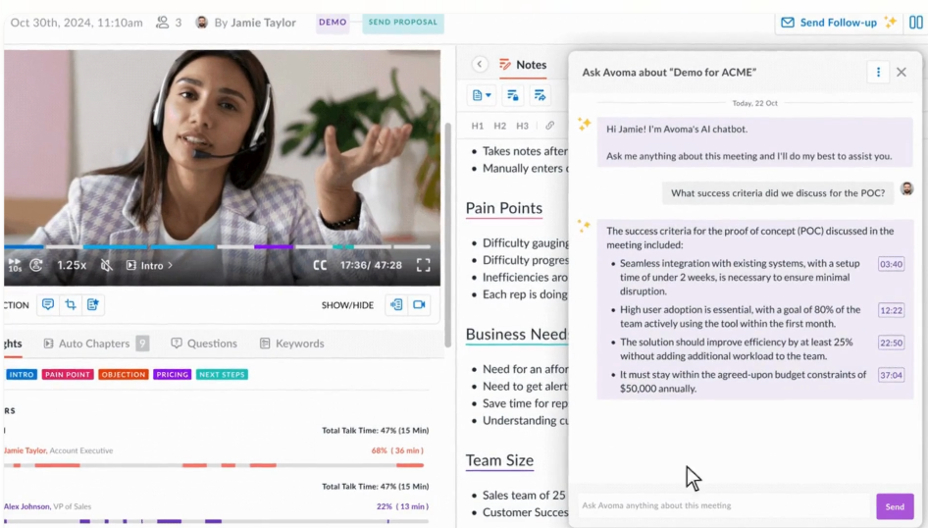This screenshot has height=528, width=928.
Task: Jump to timestamp 03:40
Action: click(x=891, y=264)
